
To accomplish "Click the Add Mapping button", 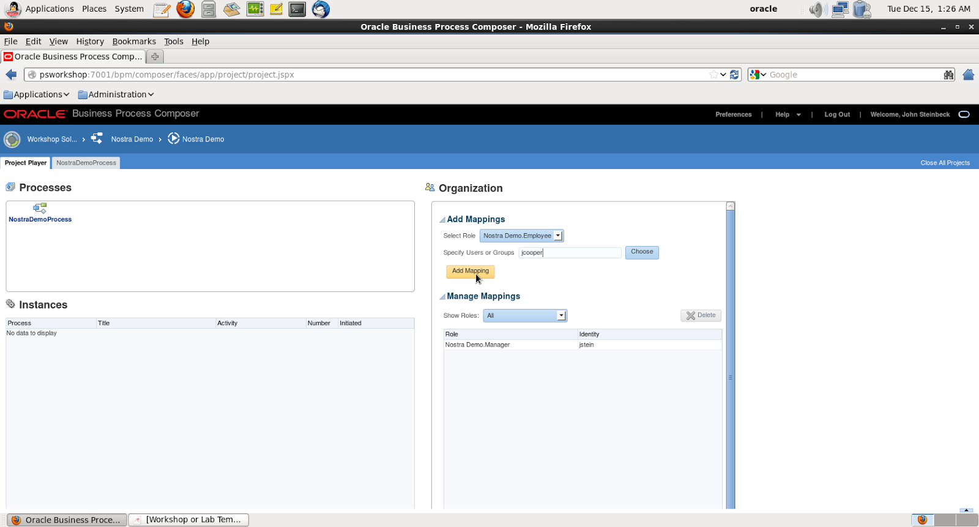I will pyautogui.click(x=471, y=271).
